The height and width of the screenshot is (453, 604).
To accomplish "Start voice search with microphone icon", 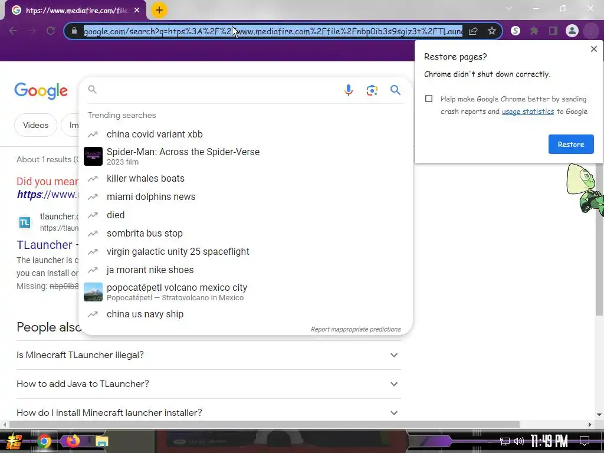I will [348, 90].
